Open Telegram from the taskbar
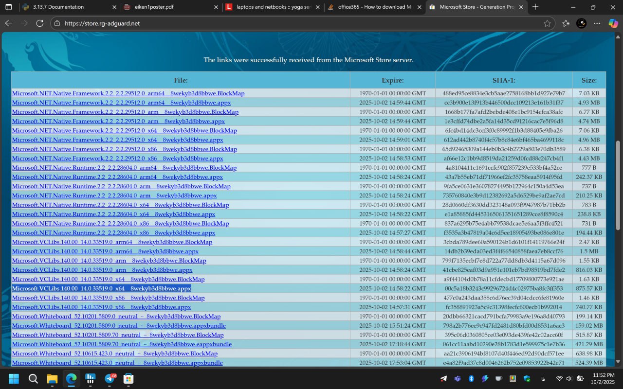This screenshot has height=389, width=623. click(x=110, y=379)
